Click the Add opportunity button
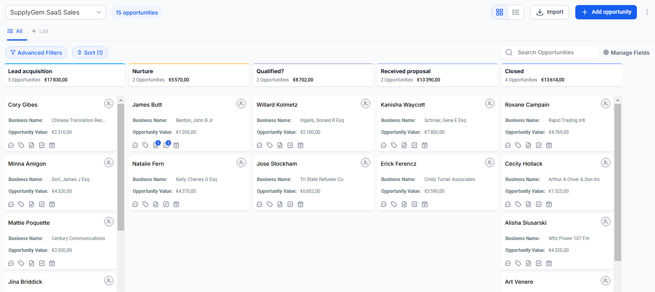The height and width of the screenshot is (292, 655). coord(606,12)
